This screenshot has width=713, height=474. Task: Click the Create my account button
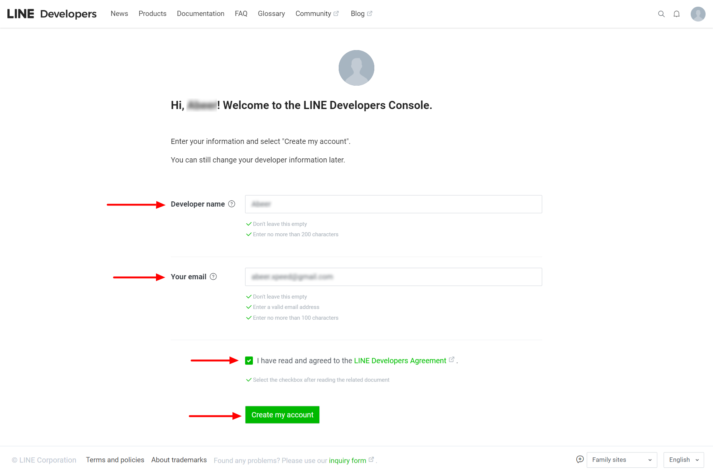282,414
